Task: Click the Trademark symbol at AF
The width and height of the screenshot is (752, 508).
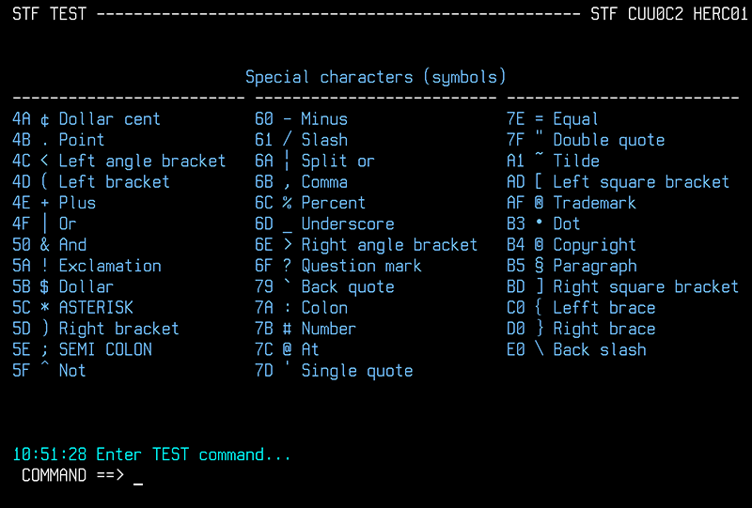Action: pyautogui.click(x=540, y=203)
